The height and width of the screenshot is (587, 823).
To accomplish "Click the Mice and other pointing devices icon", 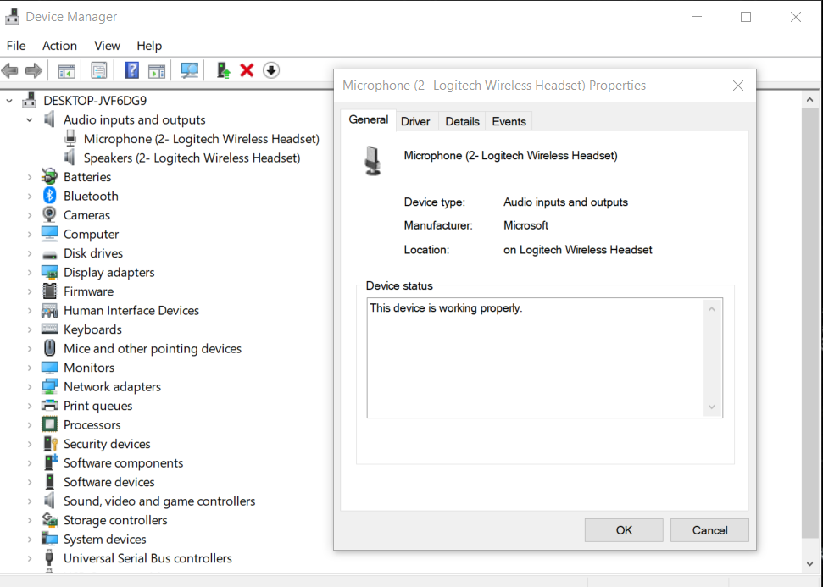I will (50, 348).
